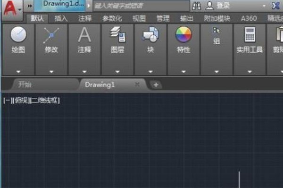Screen dimensions: 283x188
Task: Click the 图层 (Layers) panel icon
Action: [117, 35]
